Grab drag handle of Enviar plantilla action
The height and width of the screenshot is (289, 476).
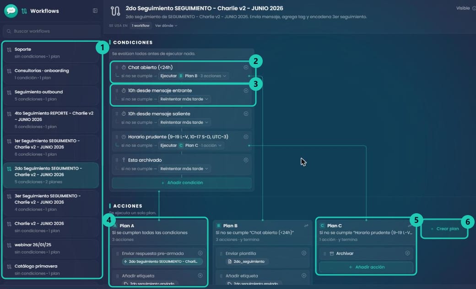coord(221,253)
